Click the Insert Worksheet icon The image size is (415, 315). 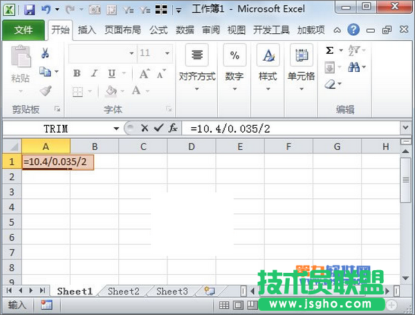210,291
